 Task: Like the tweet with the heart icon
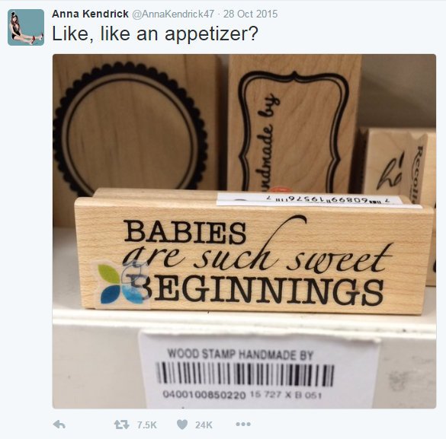click(182, 425)
